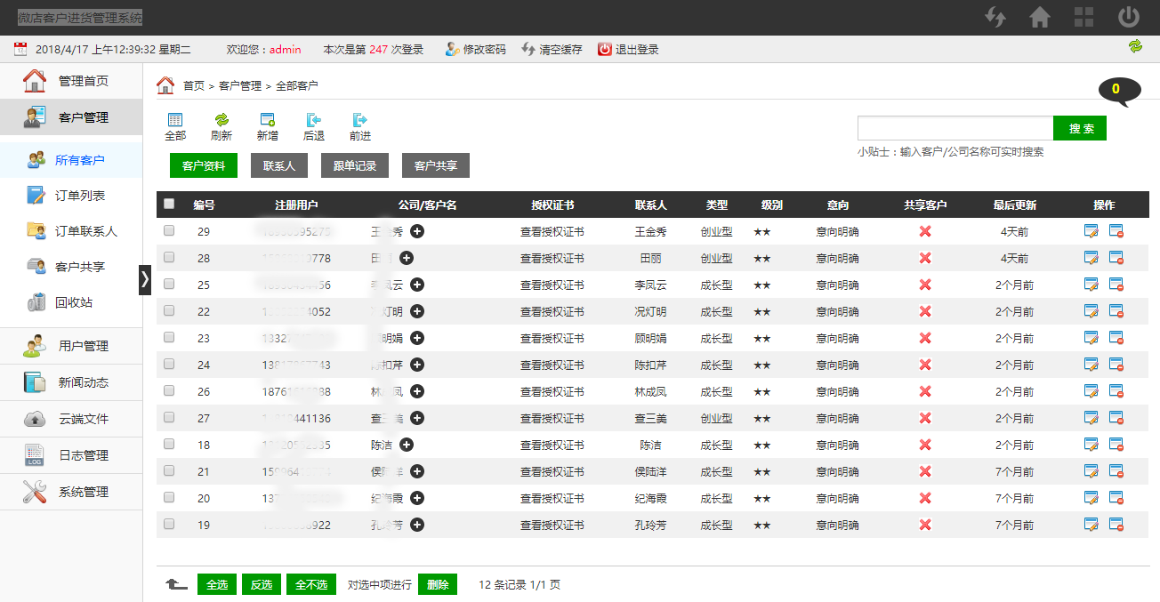Toggle the select-all checkbox in the table header
Screen dimensions: 1160x602
[169, 204]
